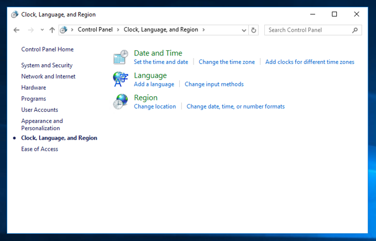Expand the root chevron before Control Panel
The width and height of the screenshot is (376, 241).
pyautogui.click(x=72, y=30)
